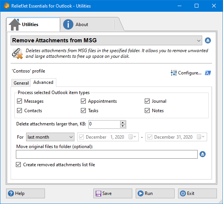This screenshot has width=223, height=204.
Task: Open the Remove Attachments from MSG dropdown
Action: [x=106, y=40]
